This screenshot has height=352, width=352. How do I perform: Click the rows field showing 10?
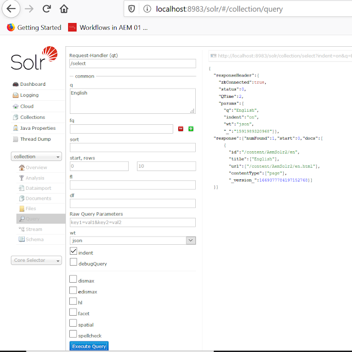pyautogui.click(x=166, y=166)
